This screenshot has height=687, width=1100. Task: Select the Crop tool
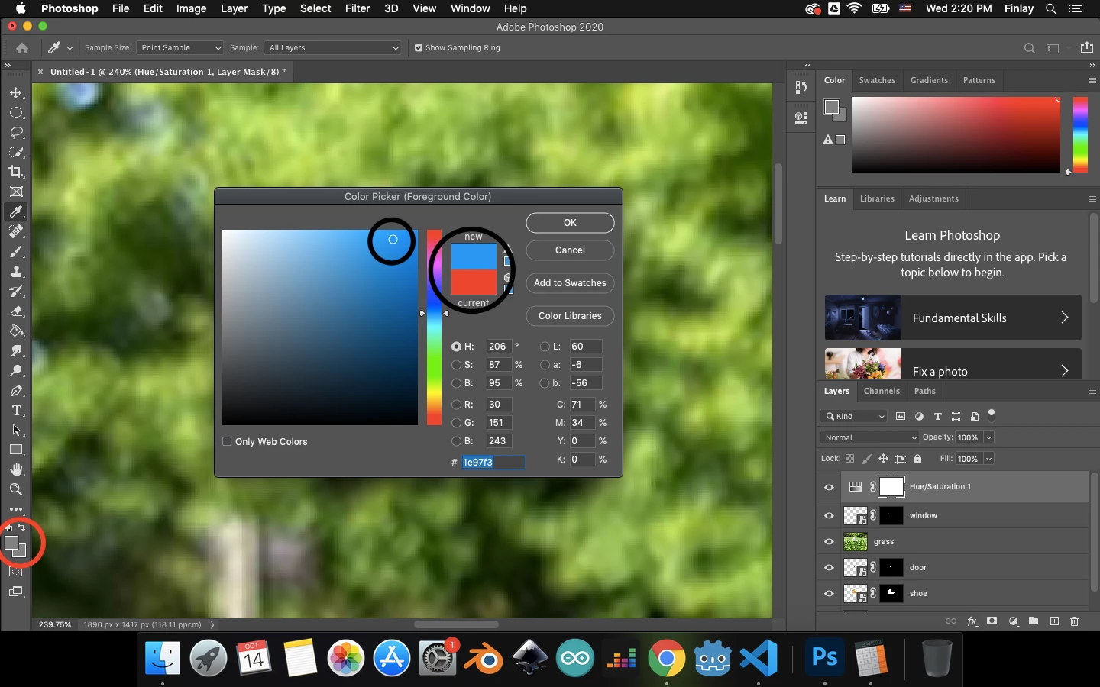click(x=16, y=172)
